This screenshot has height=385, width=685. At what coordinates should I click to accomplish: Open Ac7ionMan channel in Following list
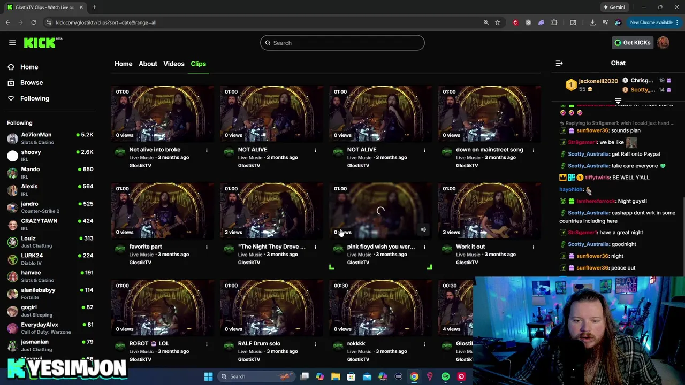pyautogui.click(x=50, y=138)
